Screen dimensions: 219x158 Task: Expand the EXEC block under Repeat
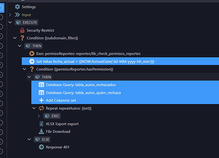pos(39,116)
